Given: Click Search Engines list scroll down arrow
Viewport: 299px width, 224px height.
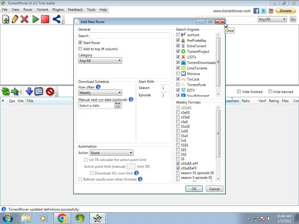Looking at the screenshot, I should pyautogui.click(x=218, y=94).
